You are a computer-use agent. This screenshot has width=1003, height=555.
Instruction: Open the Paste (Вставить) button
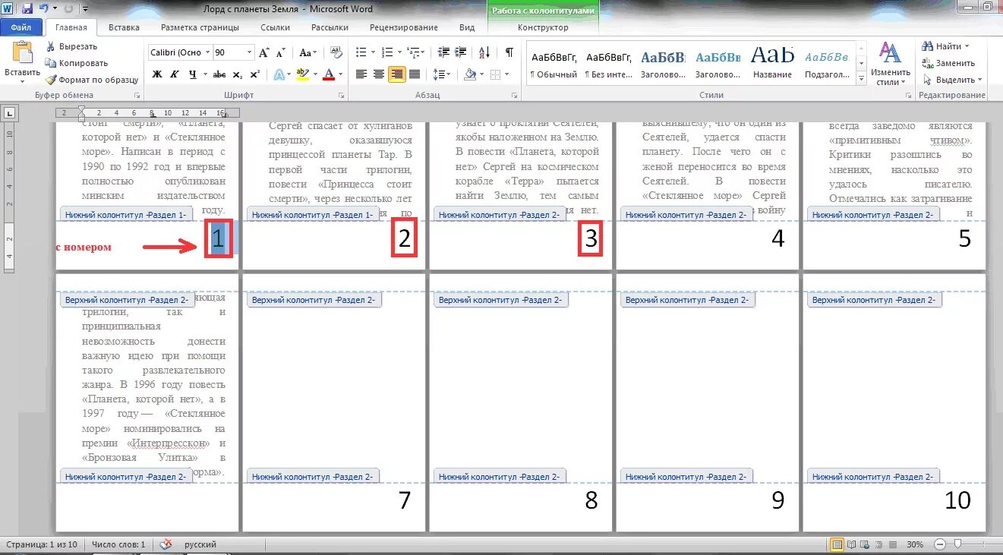(x=23, y=61)
